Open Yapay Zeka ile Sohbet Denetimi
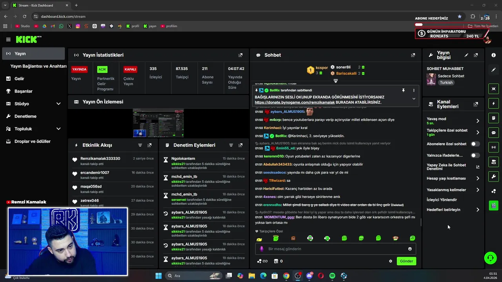This screenshot has width=502, height=282. point(453,167)
